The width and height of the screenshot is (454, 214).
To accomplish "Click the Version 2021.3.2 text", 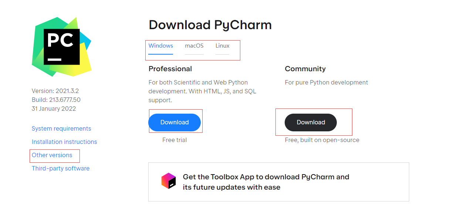I will point(55,91).
